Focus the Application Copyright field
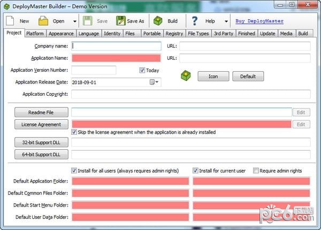The width and height of the screenshot is (321, 230). [x=191, y=94]
